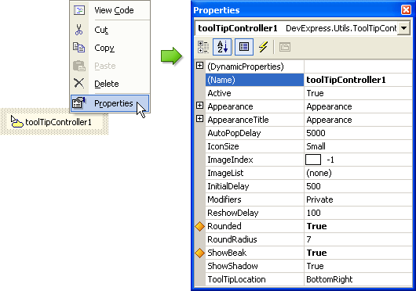Screen dimensions: 416x291
Task: Choose Delete from context menu
Action: [107, 84]
